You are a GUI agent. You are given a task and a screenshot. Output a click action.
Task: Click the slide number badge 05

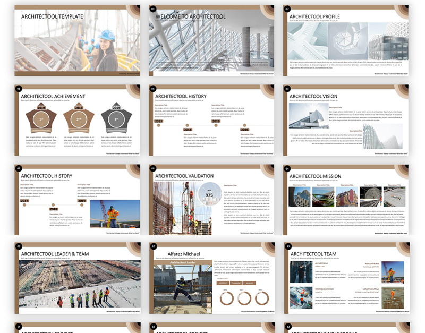pos(19,89)
